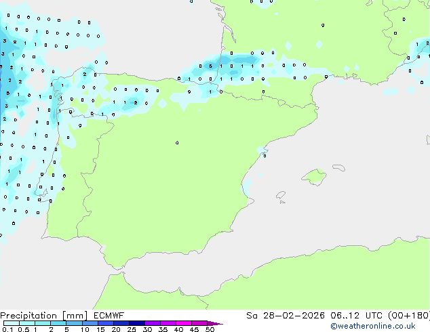Click the Ibiza island outline on the map
The width and height of the screenshot is (430, 332).
(281, 195)
